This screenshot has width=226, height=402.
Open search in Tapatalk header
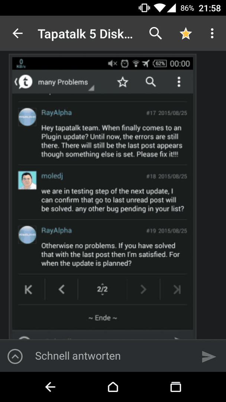(156, 33)
